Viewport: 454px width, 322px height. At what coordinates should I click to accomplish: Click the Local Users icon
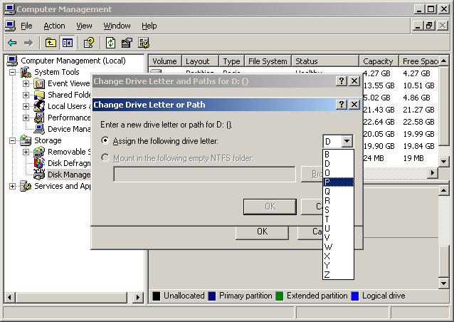click(39, 106)
